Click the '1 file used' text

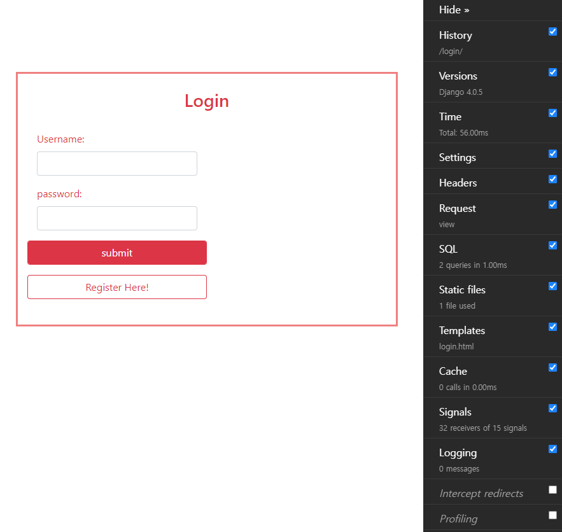(x=458, y=306)
